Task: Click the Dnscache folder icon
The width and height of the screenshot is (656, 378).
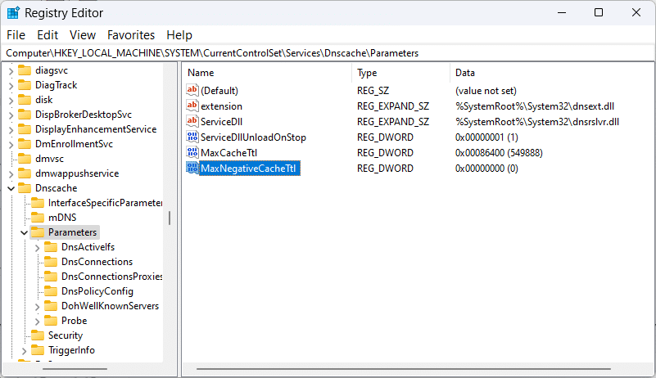Action: click(x=25, y=187)
